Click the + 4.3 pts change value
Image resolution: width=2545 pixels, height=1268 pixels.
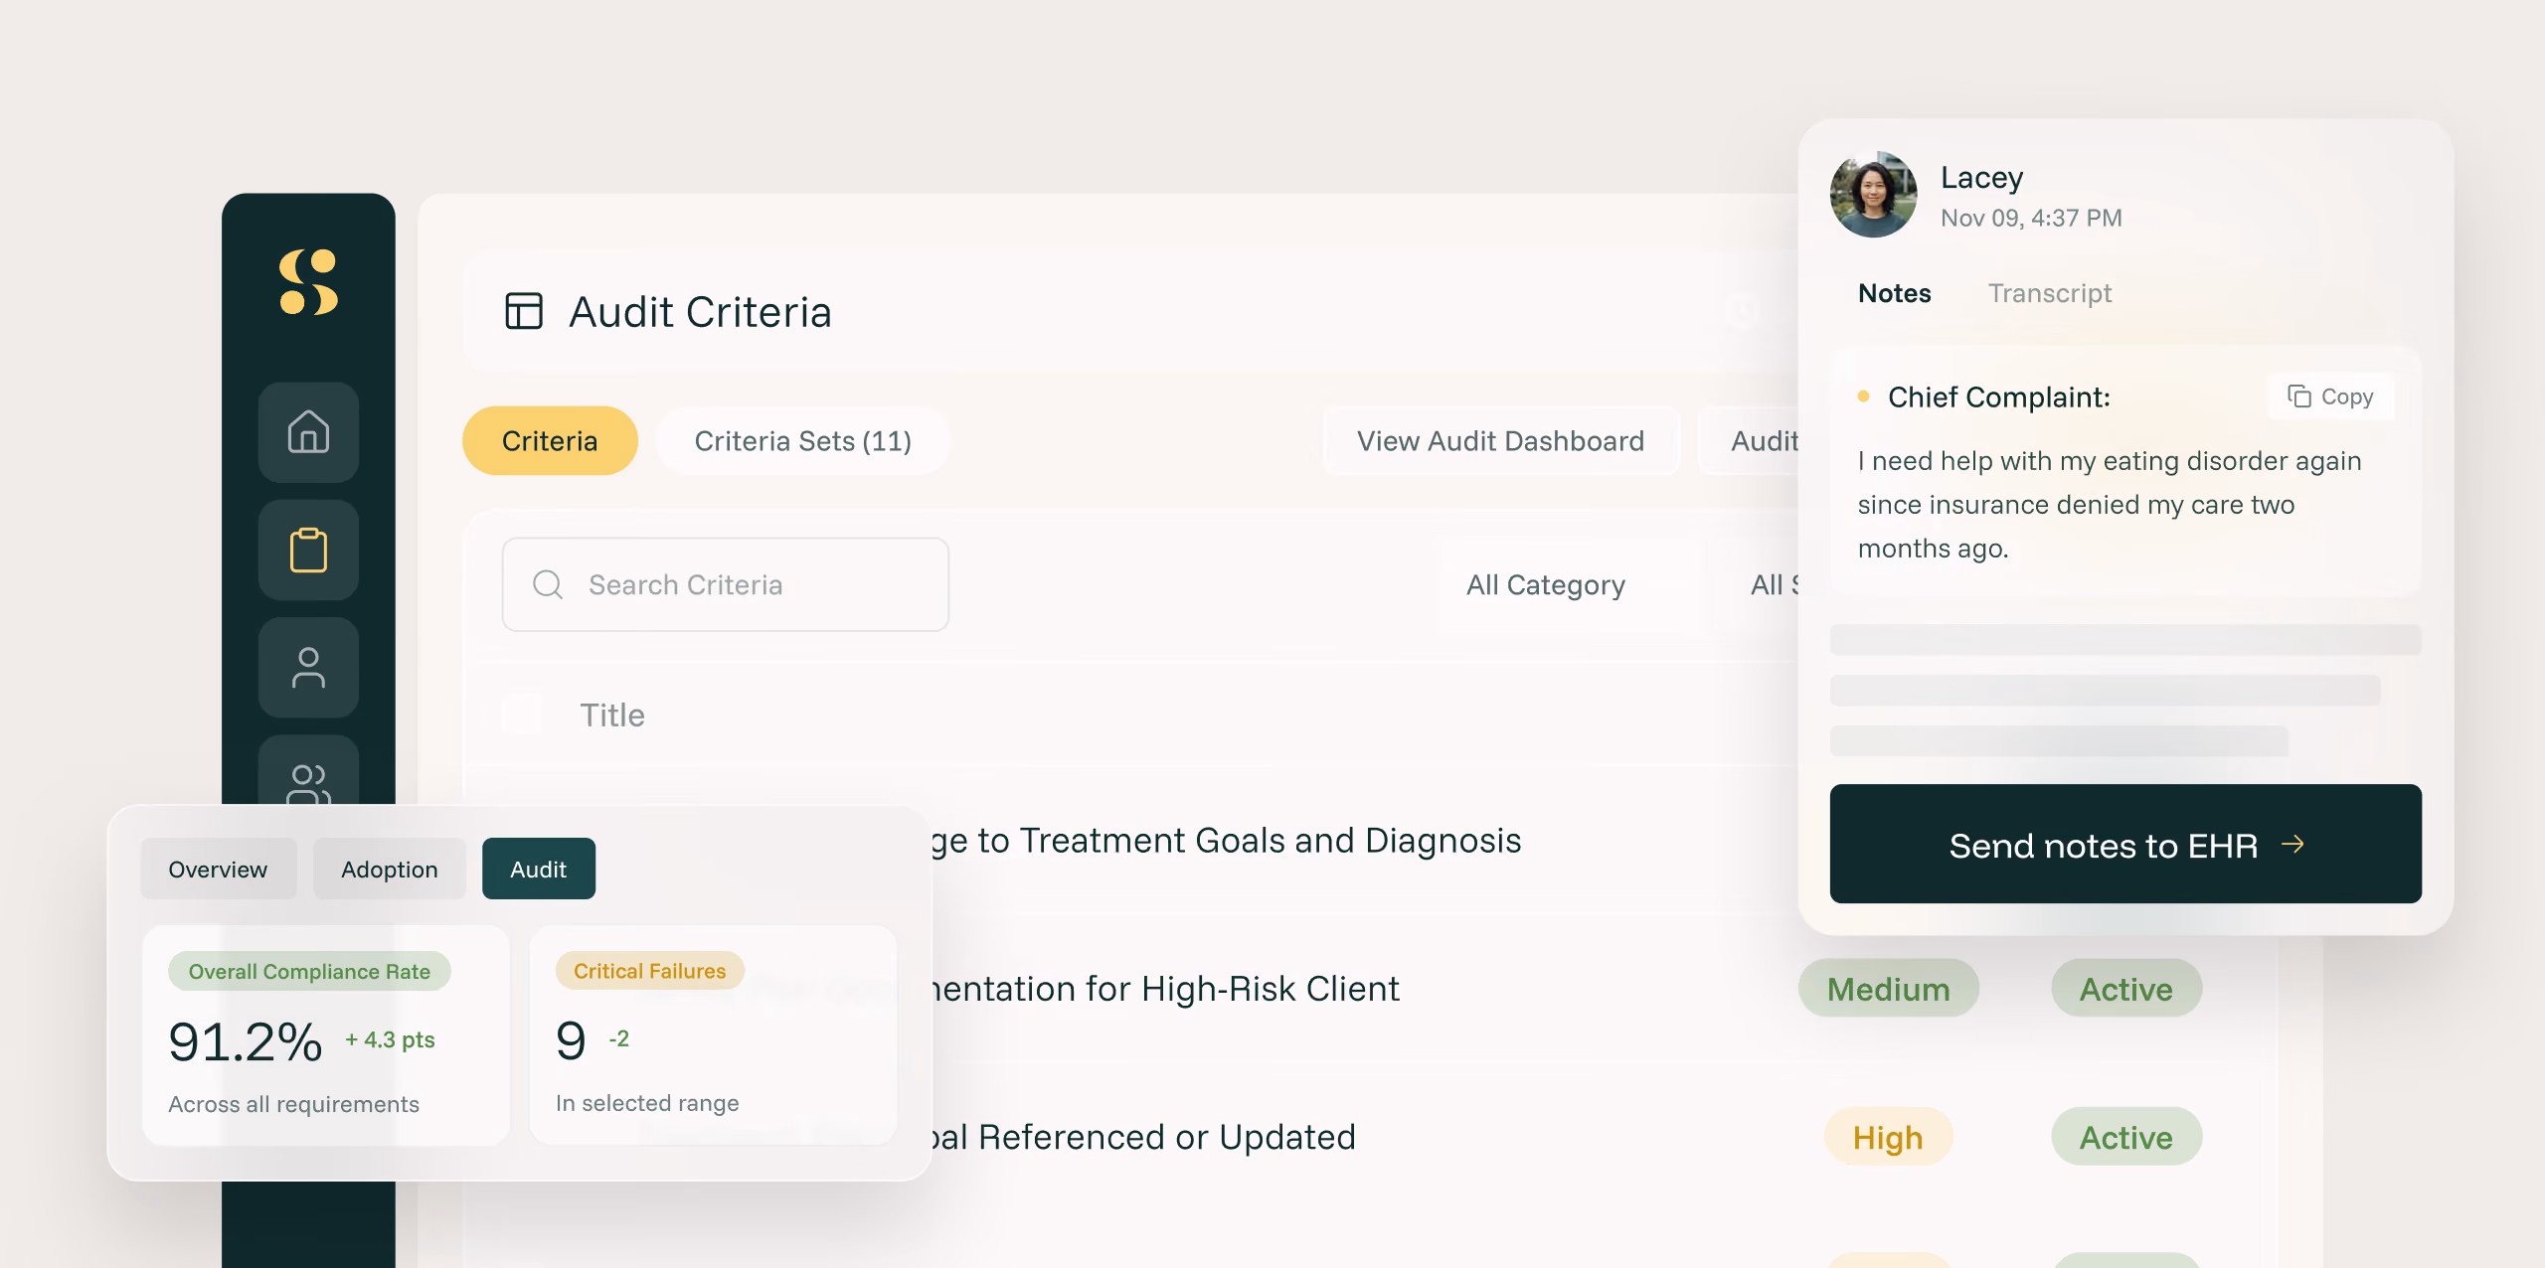(390, 1039)
